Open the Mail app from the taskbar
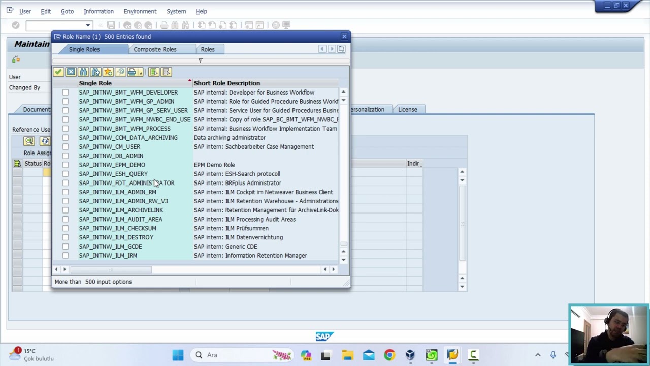The image size is (650, 366). (x=368, y=355)
